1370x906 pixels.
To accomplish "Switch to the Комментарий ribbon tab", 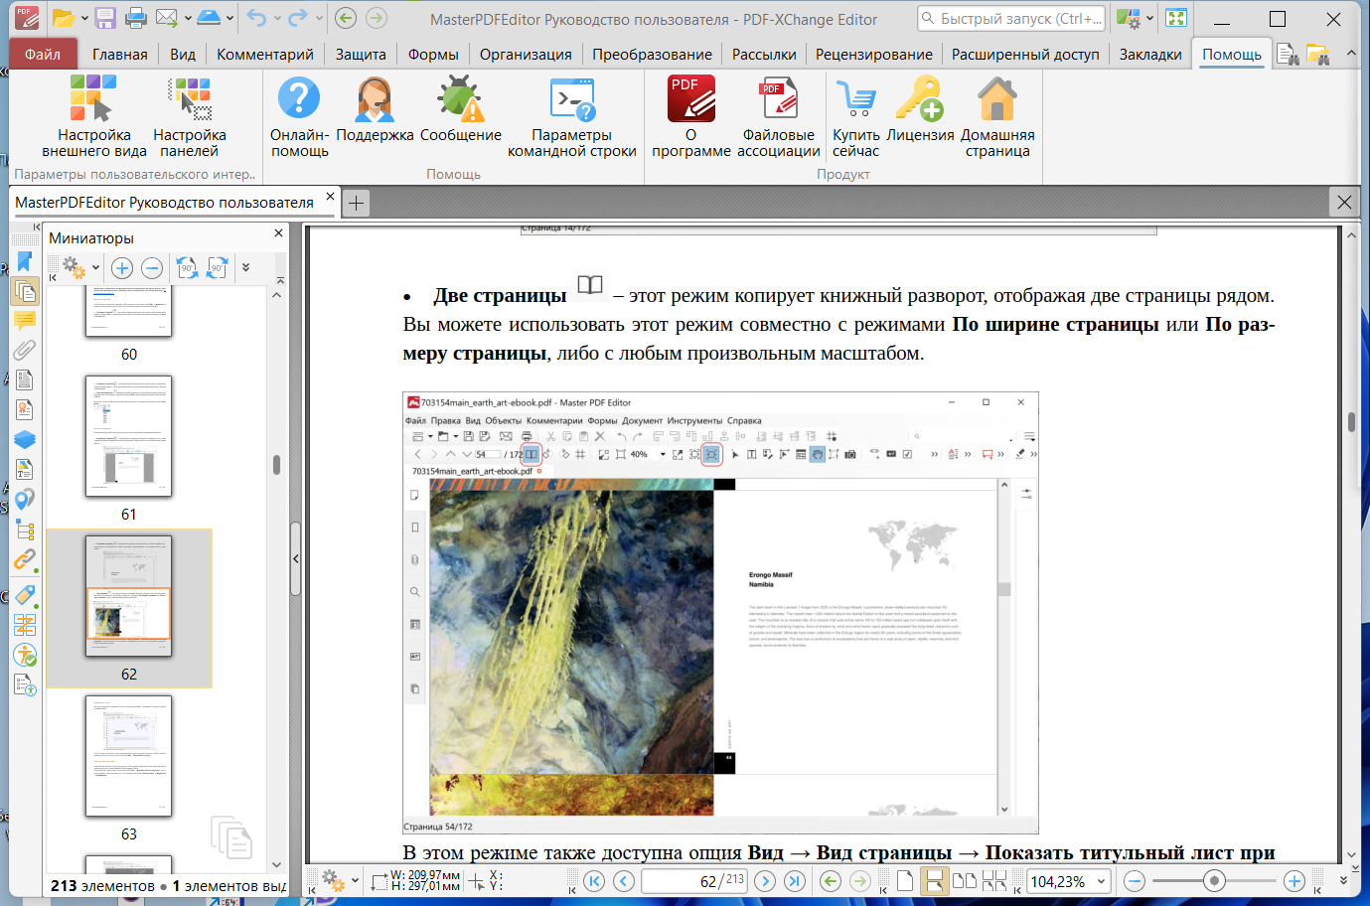I will coord(265,55).
